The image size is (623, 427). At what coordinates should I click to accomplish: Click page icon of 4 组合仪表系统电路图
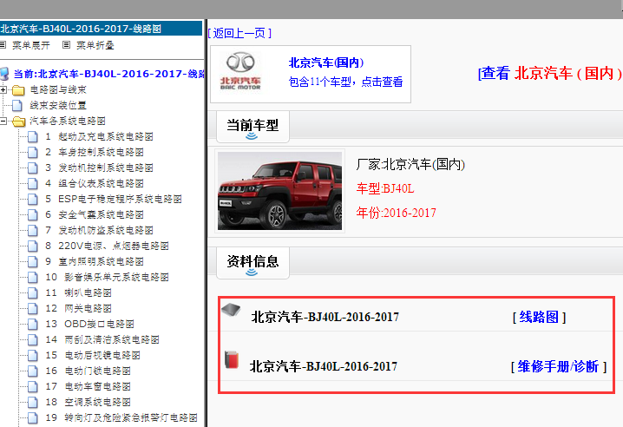[x=33, y=184]
